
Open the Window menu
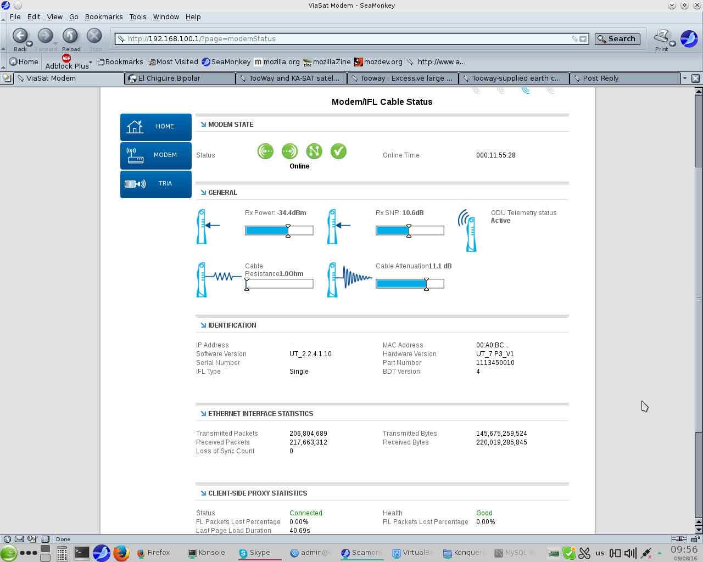(166, 16)
